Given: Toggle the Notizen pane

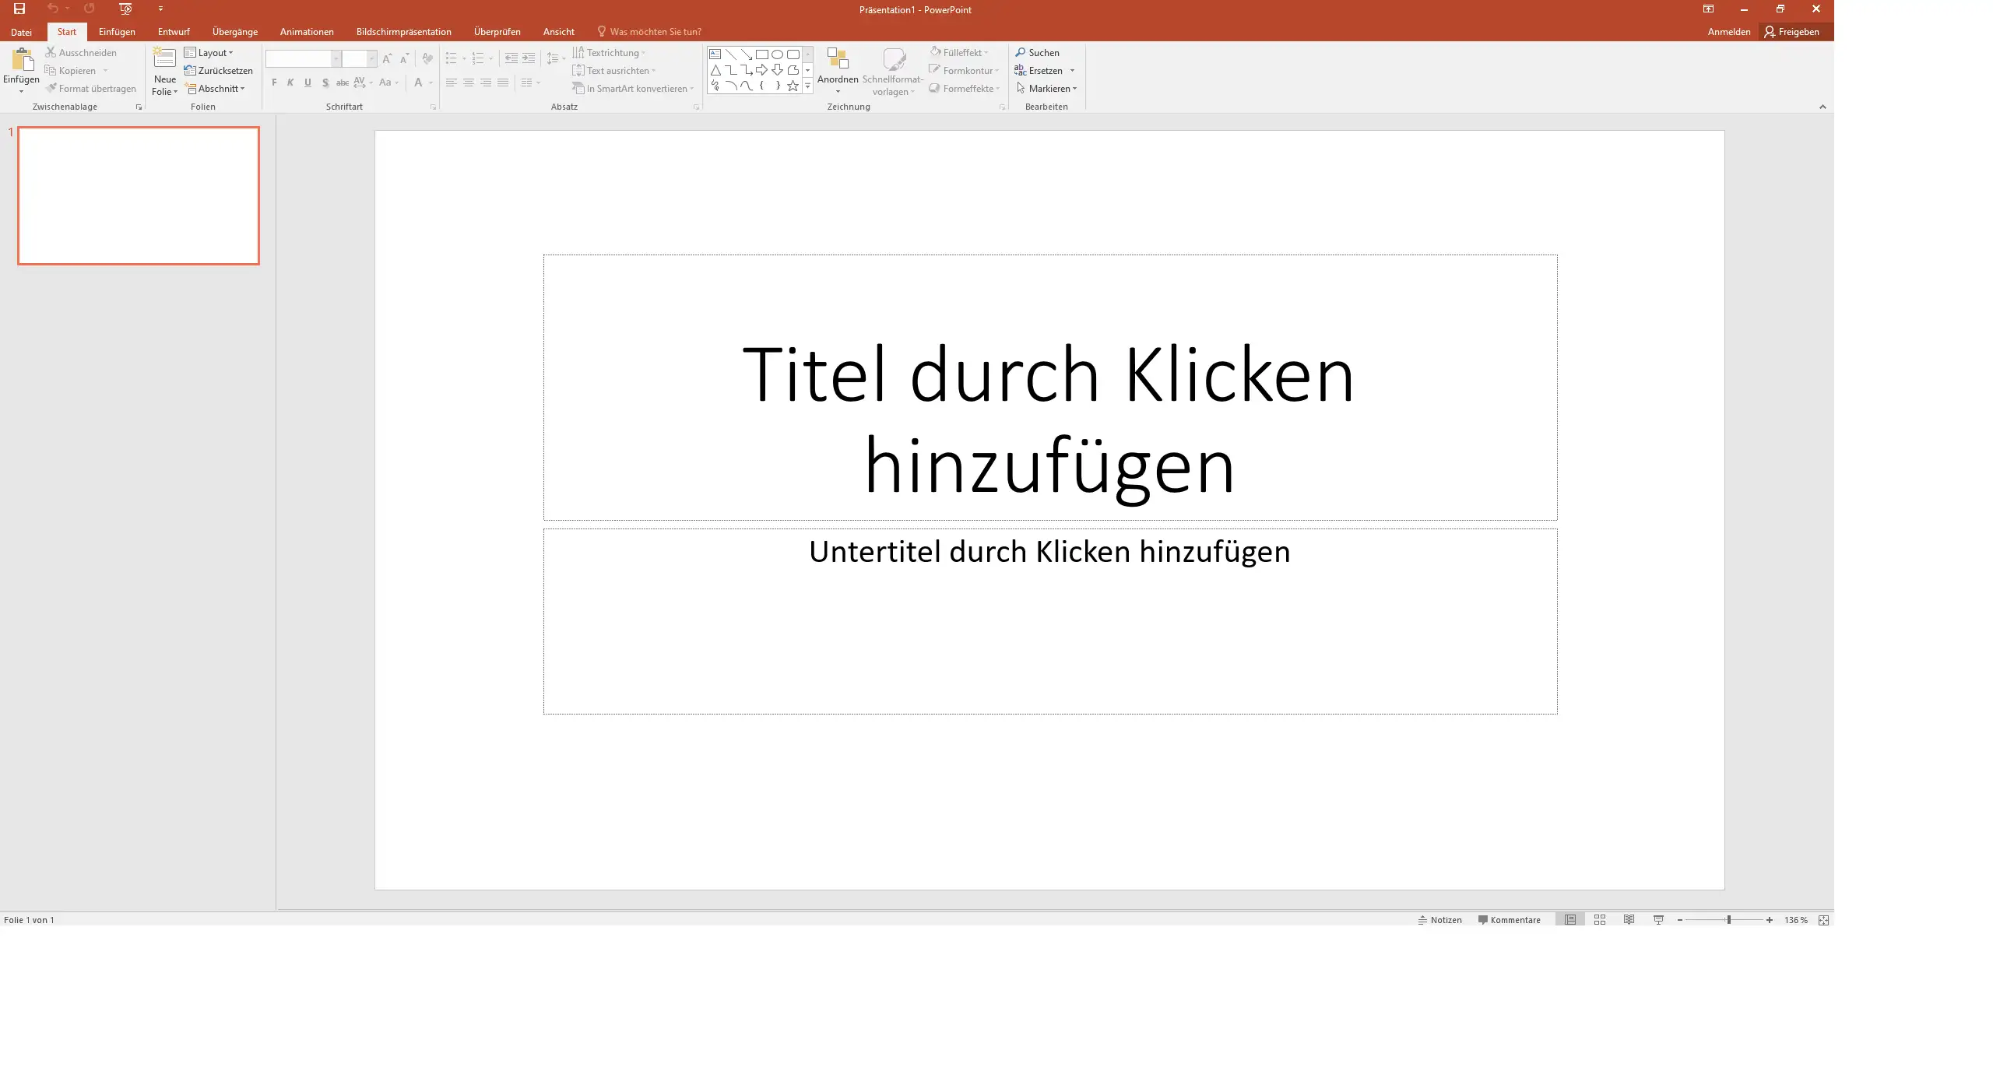Looking at the screenshot, I should pos(1439,920).
